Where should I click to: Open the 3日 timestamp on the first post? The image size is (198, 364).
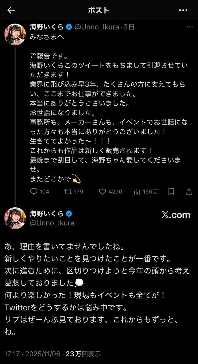129,27
